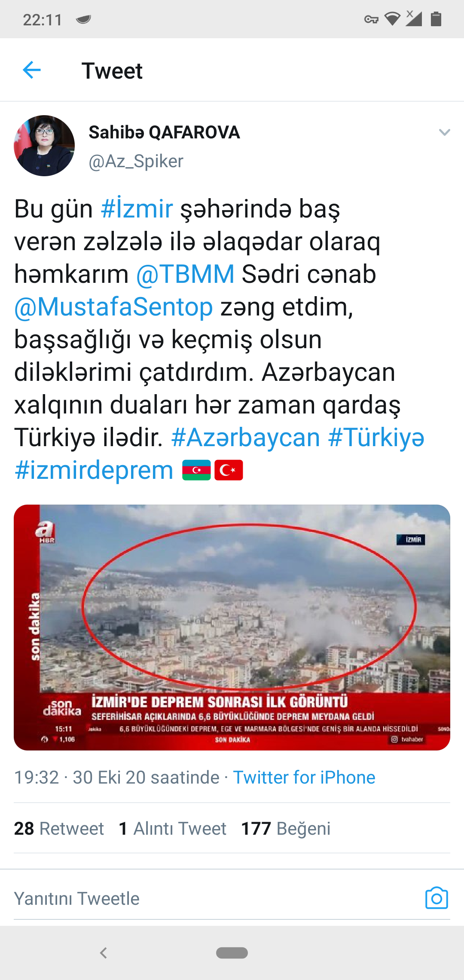
Task: Tap the home pill navigation handle
Action: [232, 953]
